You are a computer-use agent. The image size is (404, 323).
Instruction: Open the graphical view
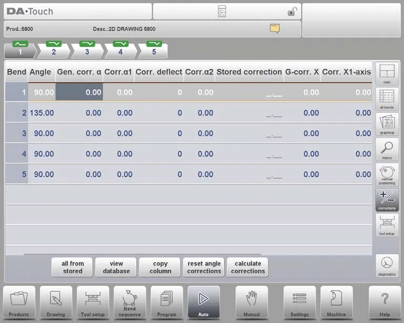tap(387, 124)
